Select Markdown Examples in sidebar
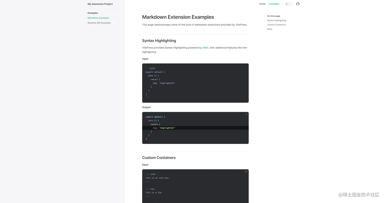 98,18
